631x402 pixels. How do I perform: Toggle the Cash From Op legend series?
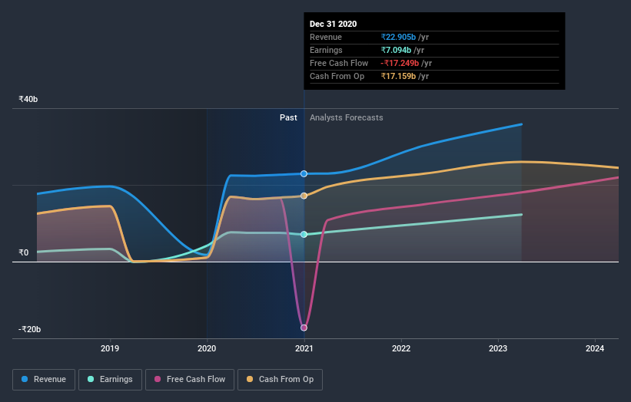[x=280, y=380]
